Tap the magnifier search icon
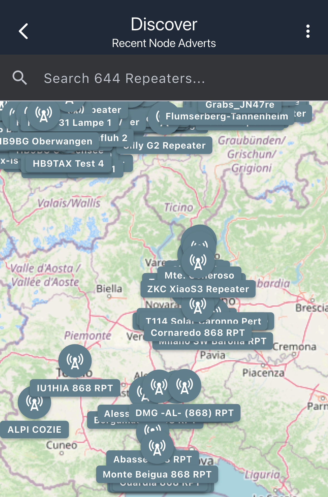The image size is (328, 497). pos(19,78)
